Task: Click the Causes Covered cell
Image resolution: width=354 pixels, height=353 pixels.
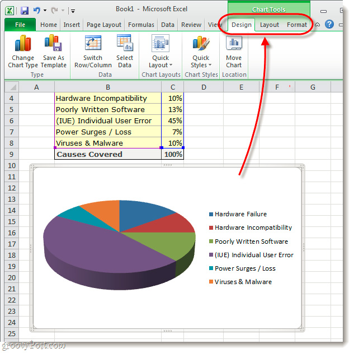Action: click(108, 154)
